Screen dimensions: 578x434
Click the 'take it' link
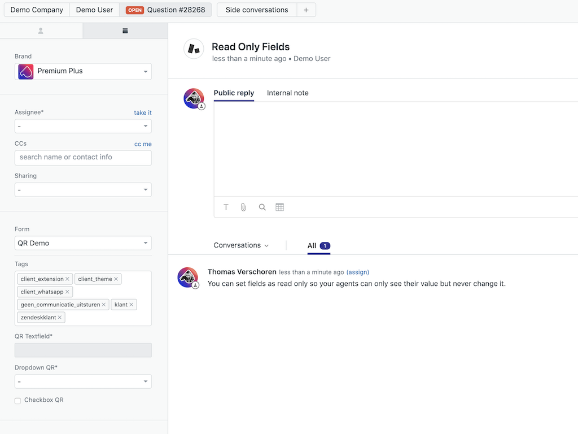[x=142, y=113]
